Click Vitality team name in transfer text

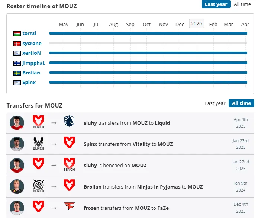(141, 144)
